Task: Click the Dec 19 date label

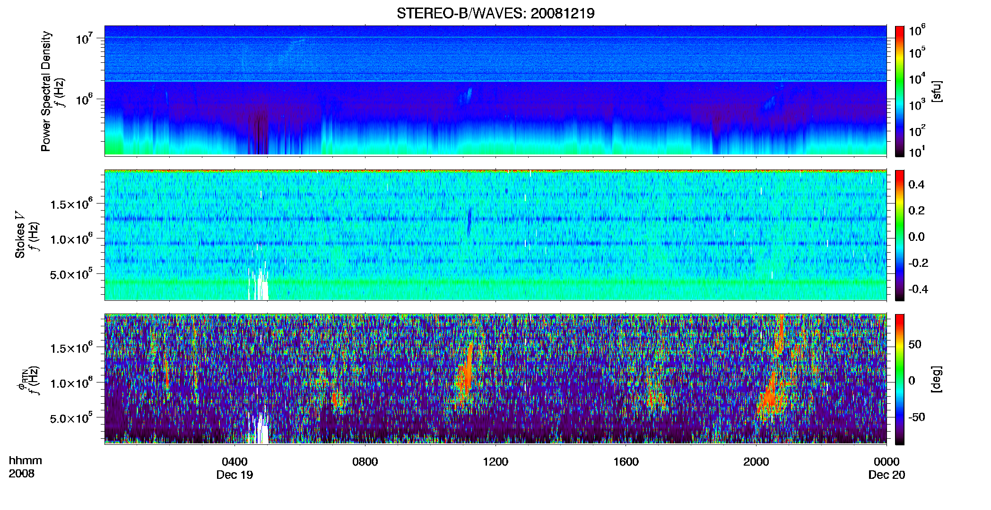Action: tap(235, 475)
